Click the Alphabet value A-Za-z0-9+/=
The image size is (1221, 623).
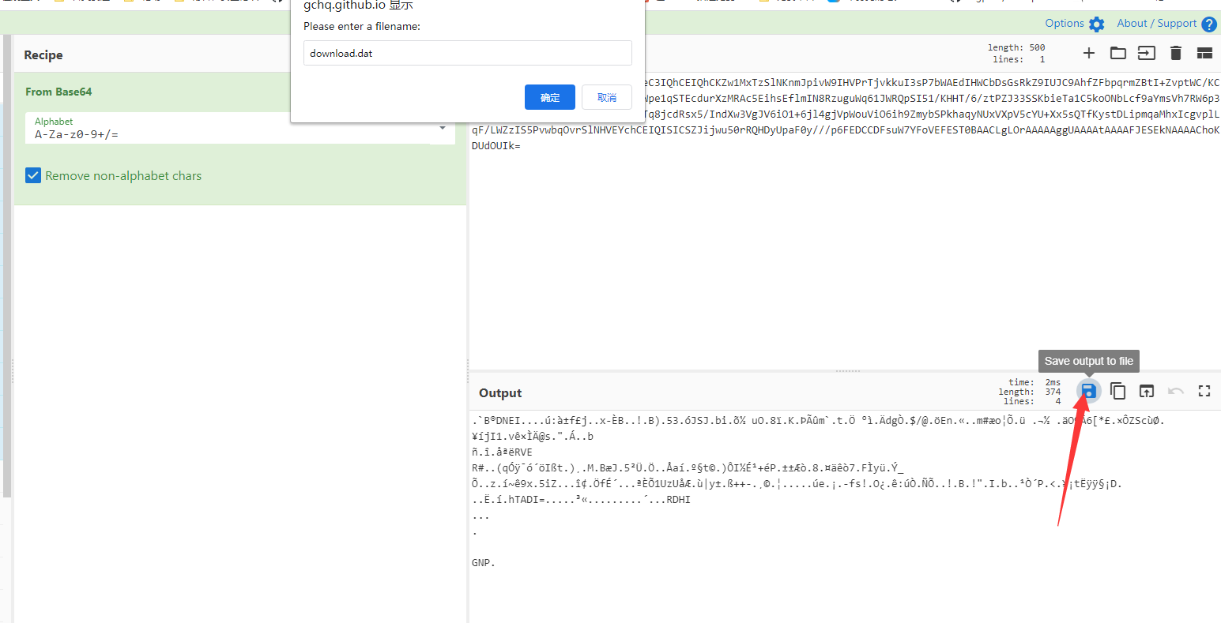(77, 134)
